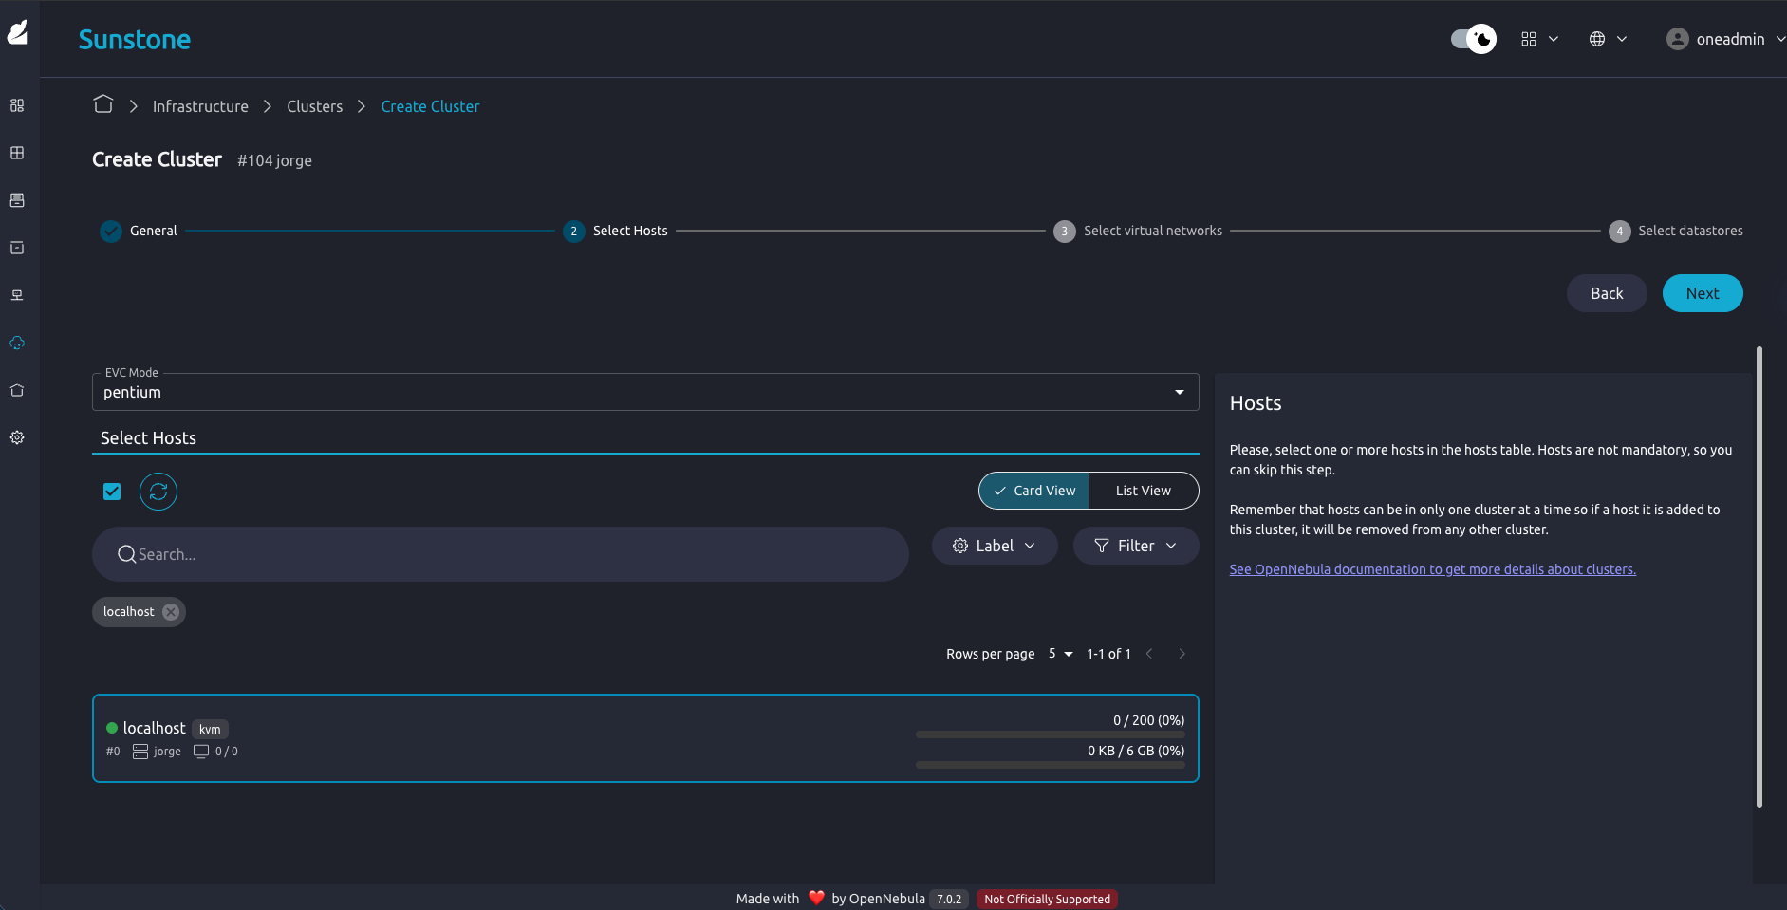The image size is (1787, 910).
Task: Open the Infrastructure cloud icon
Action: (x=16, y=343)
